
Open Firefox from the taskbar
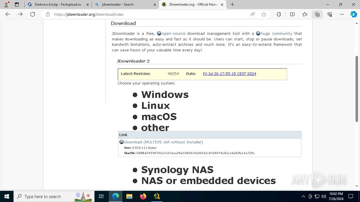143,196
